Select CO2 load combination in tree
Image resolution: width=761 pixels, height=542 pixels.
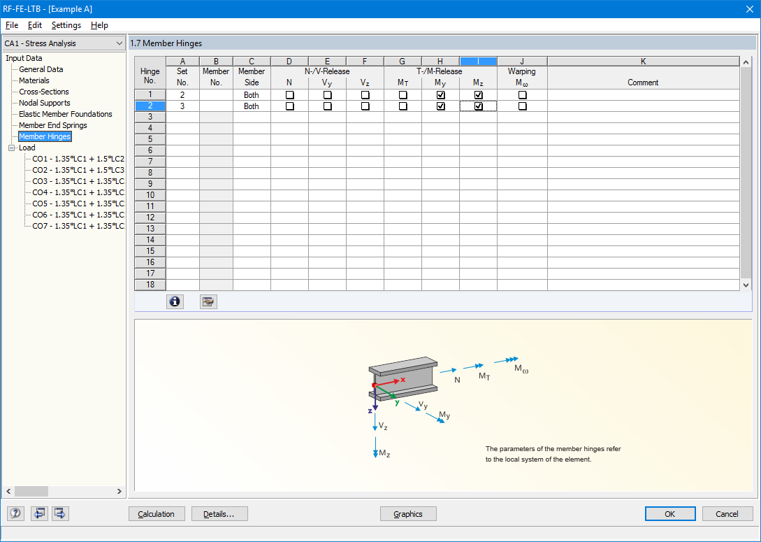point(78,170)
